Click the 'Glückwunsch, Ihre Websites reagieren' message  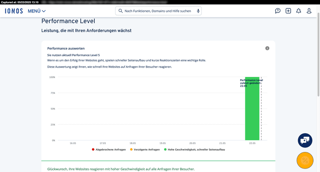point(121,169)
